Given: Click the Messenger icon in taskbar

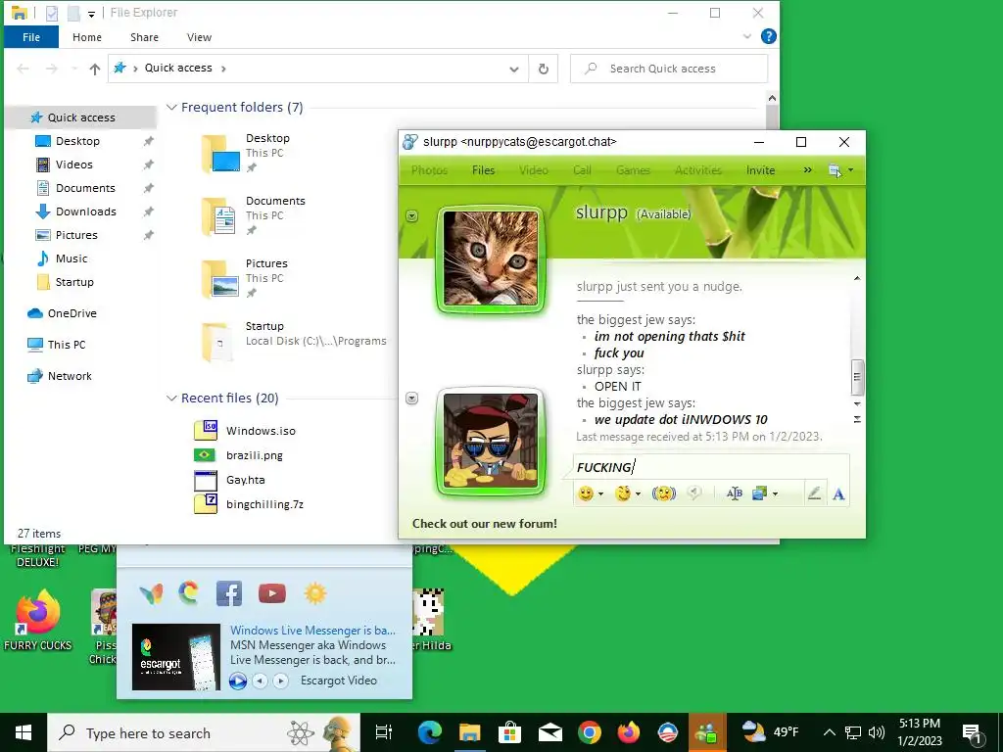Looking at the screenshot, I should [707, 732].
